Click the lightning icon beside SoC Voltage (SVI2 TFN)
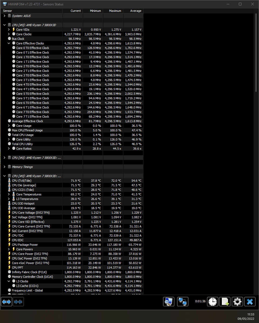 [x=9, y=217]
